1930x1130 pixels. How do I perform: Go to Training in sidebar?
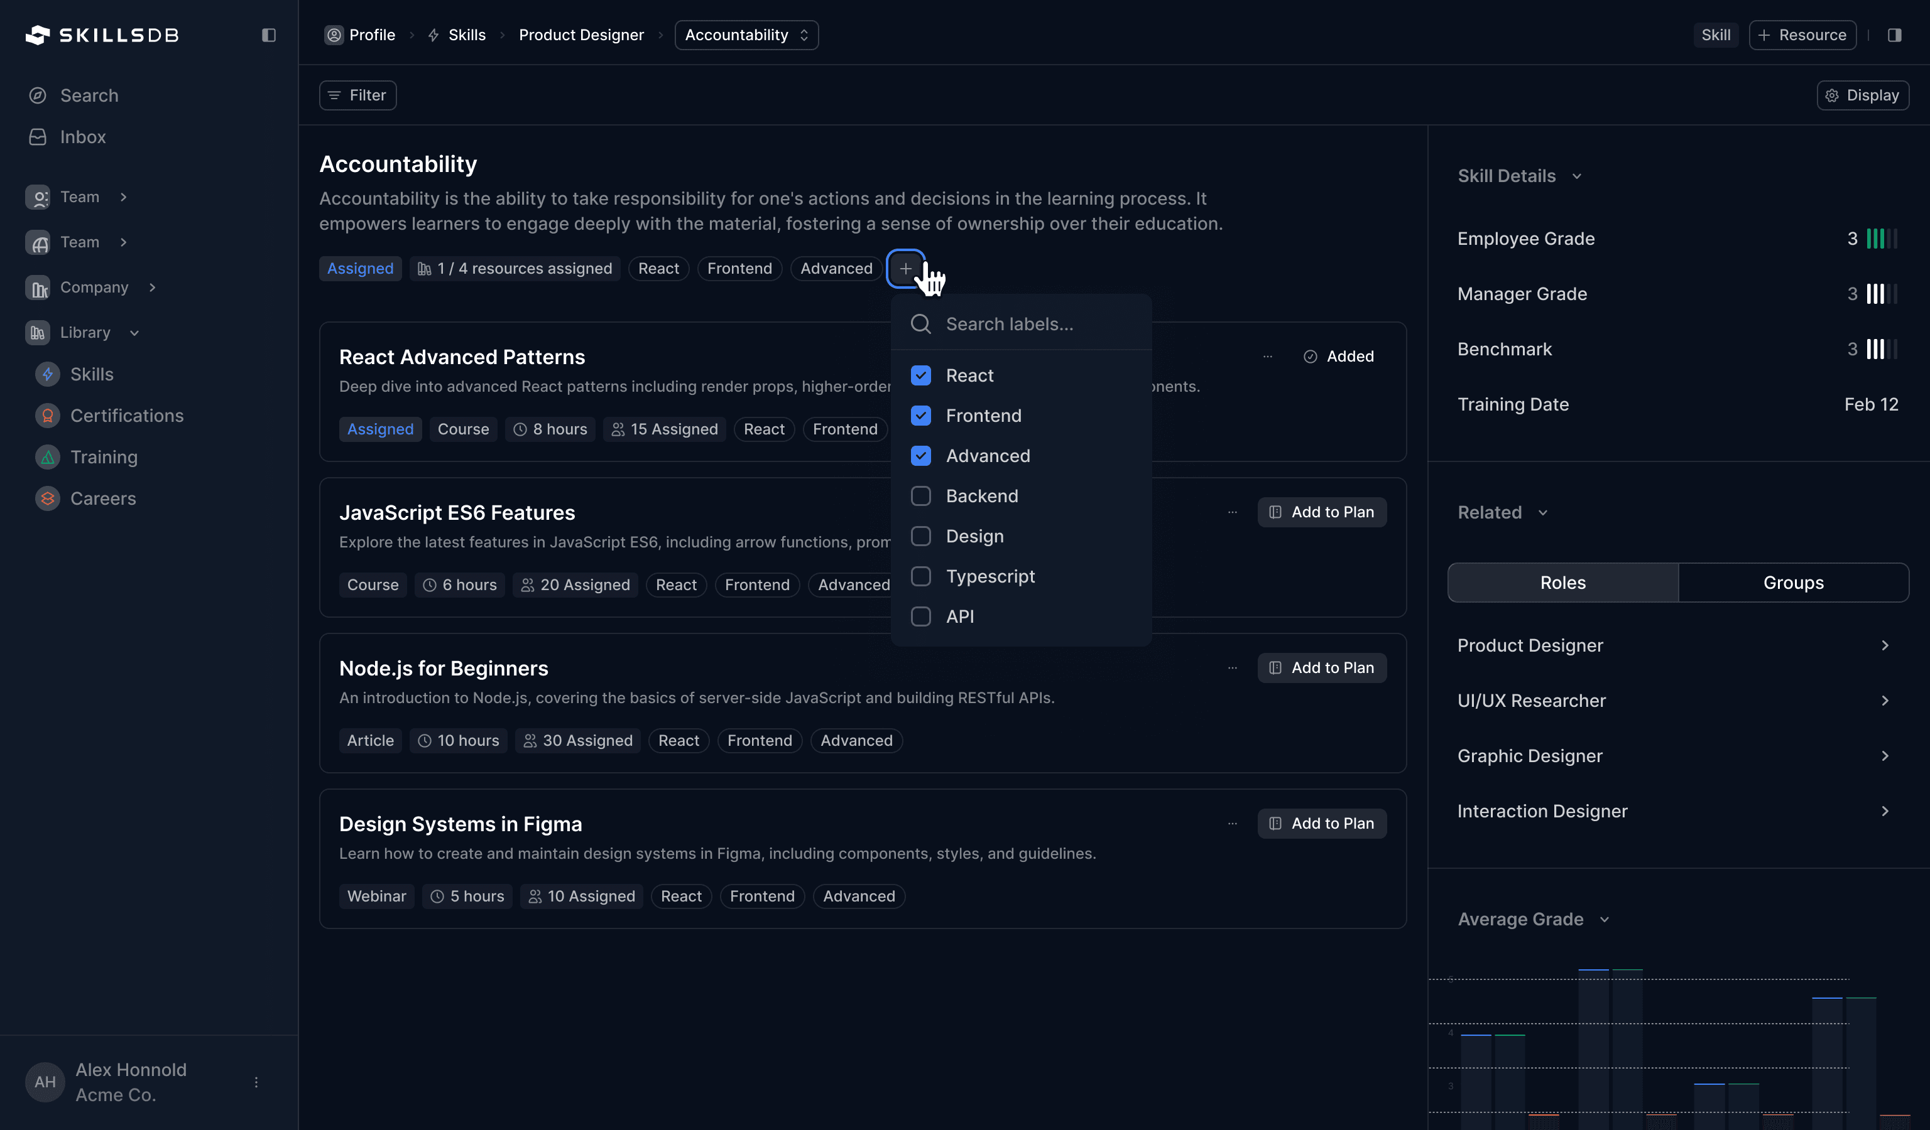tap(104, 457)
